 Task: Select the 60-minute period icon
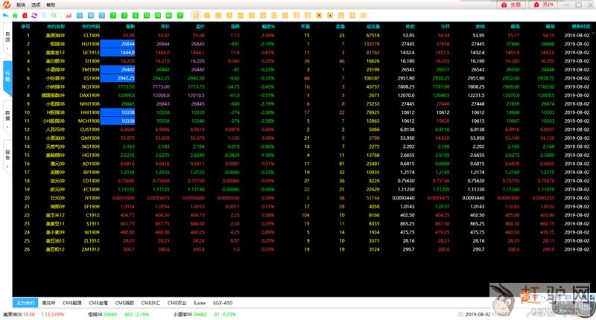pyautogui.click(x=169, y=15)
